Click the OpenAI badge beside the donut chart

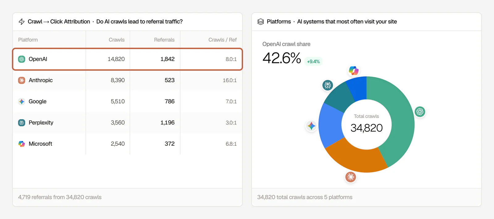(x=420, y=112)
